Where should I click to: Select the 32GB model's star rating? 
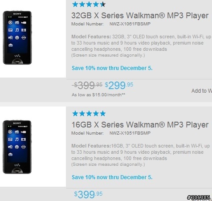(x=89, y=4)
